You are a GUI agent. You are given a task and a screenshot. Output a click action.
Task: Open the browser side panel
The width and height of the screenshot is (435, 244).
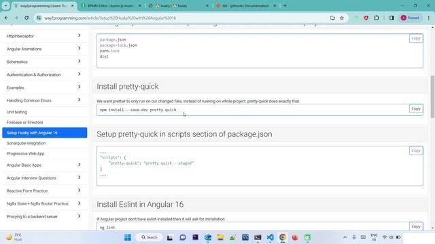click(391, 18)
